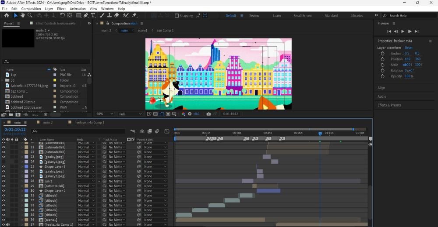This screenshot has height=227, width=438.
Task: Expand the Shape Layer 2 properties
Action: pyautogui.click(x=22, y=191)
